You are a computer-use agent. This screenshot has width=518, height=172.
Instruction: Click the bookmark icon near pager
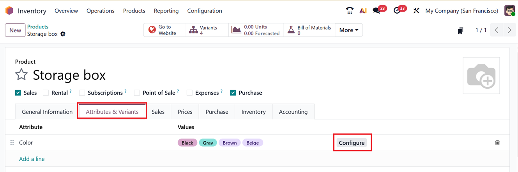461,30
